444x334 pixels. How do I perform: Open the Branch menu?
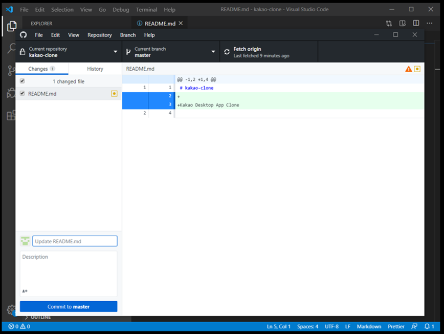[x=128, y=35]
